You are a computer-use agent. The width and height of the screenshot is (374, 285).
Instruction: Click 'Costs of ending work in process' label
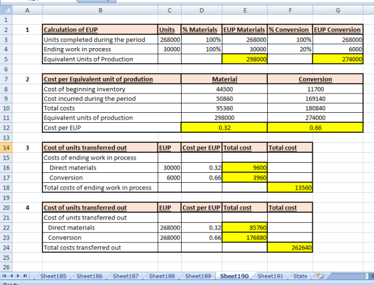[x=90, y=158]
